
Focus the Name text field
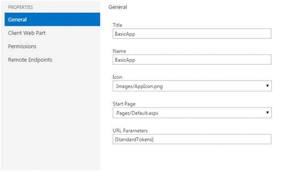[x=192, y=59]
